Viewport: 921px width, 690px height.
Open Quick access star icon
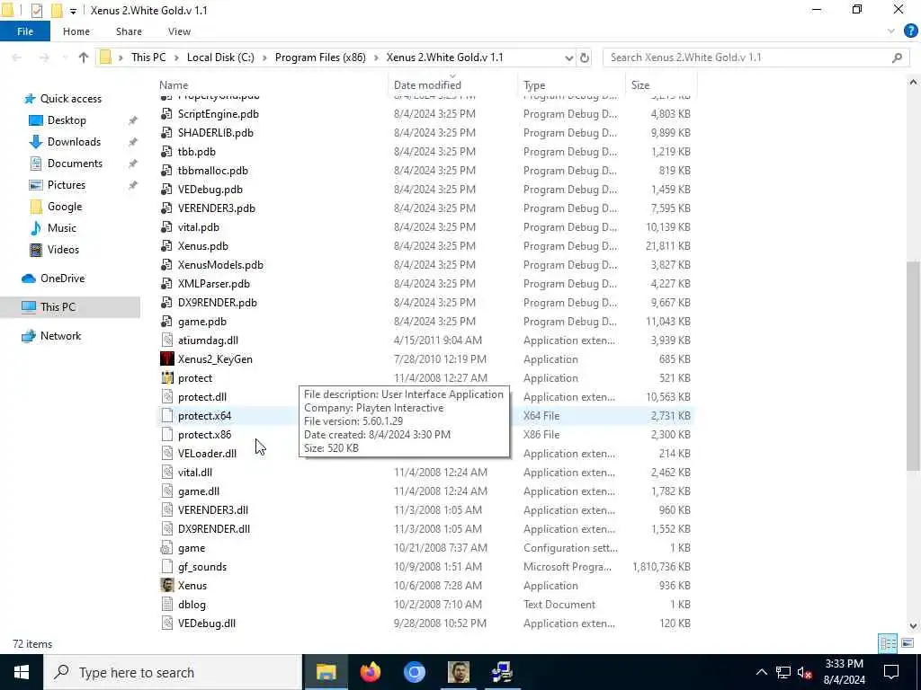[30, 99]
